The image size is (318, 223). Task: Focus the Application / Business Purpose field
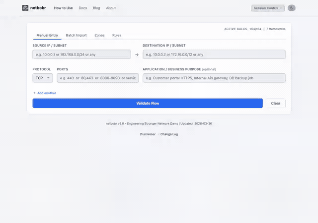(x=214, y=78)
